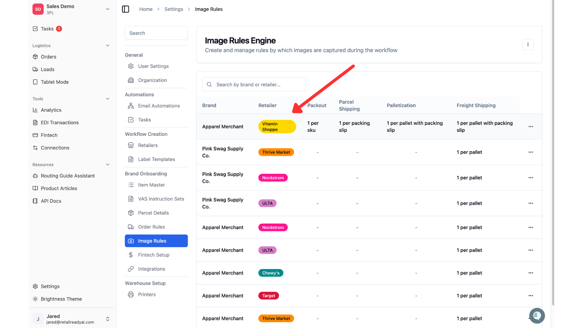Open the chat support bubble
Screen dimensions: 583x328
point(537,316)
